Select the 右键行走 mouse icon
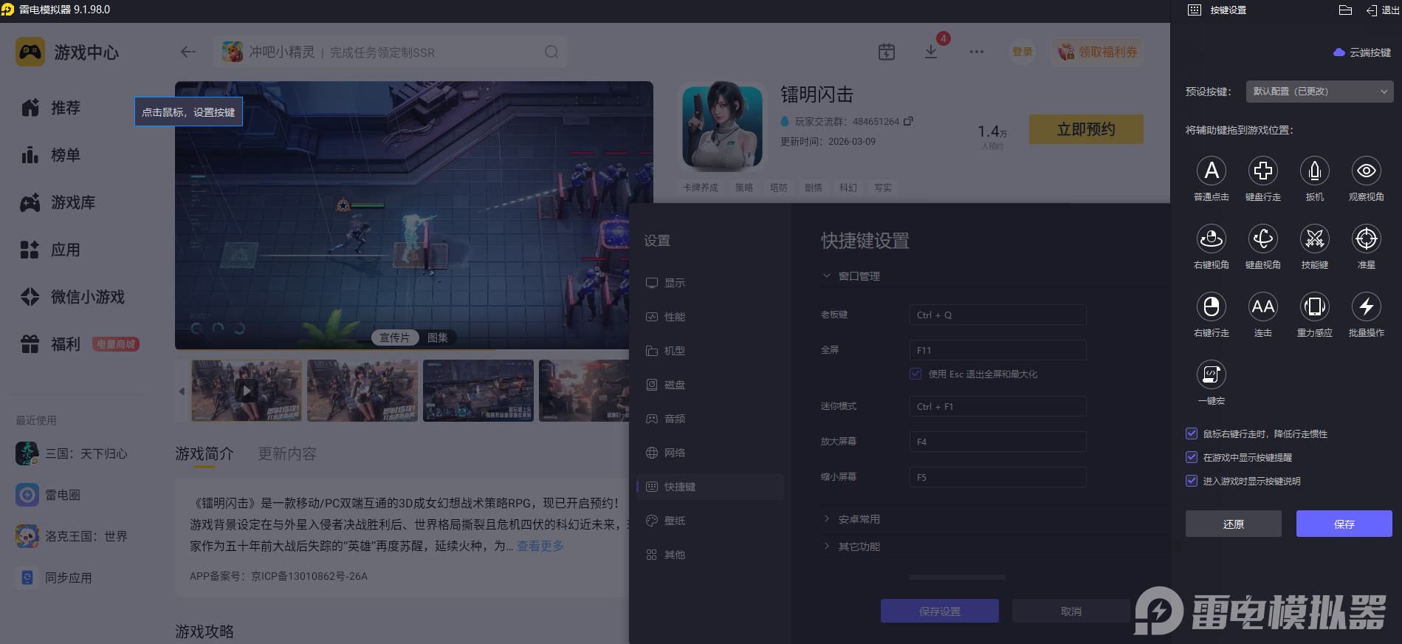This screenshot has height=644, width=1402. [x=1212, y=306]
